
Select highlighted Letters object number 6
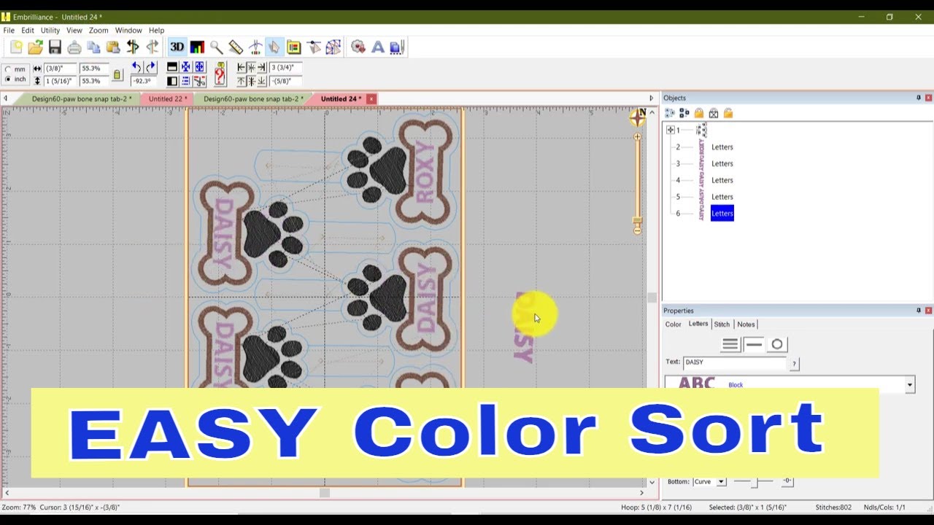click(722, 213)
